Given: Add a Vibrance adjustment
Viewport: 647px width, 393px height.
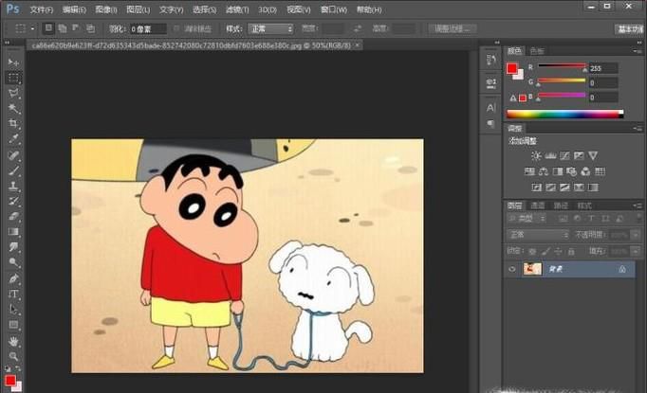Looking at the screenshot, I should 593,155.
